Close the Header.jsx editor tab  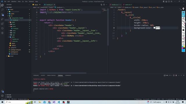[55, 5]
